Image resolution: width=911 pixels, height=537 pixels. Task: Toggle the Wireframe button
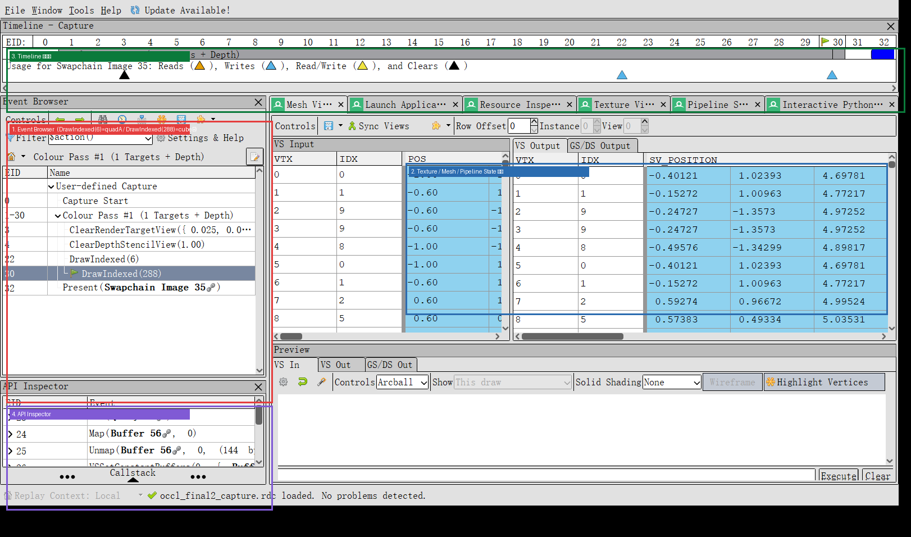point(732,382)
